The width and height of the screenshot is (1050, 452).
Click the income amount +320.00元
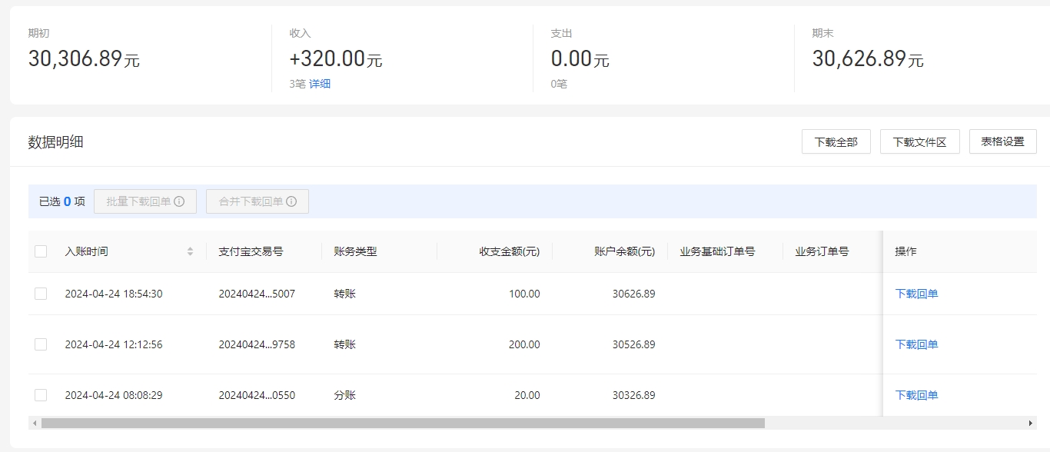336,58
